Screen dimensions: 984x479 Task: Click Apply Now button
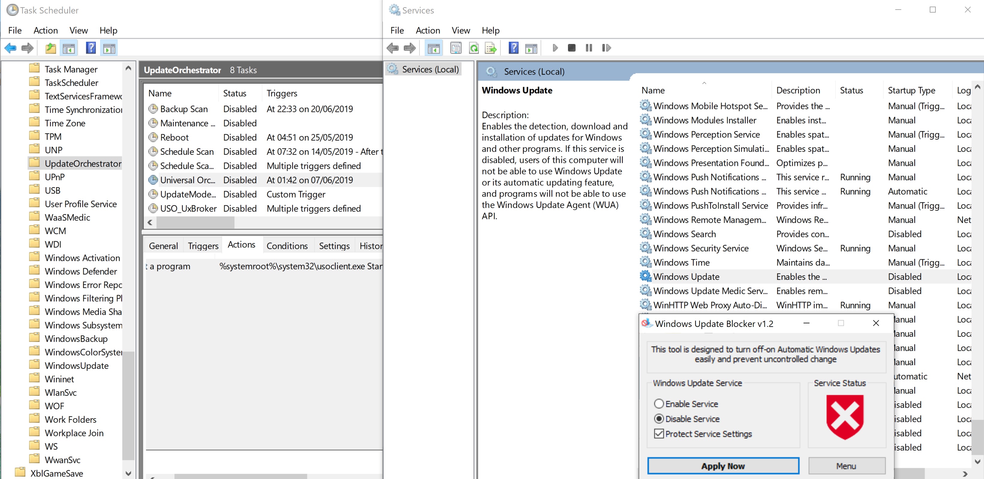coord(723,466)
